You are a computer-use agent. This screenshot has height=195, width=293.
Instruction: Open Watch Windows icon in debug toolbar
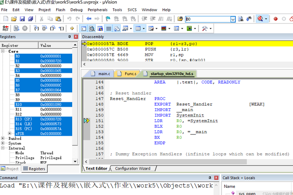click(125, 29)
